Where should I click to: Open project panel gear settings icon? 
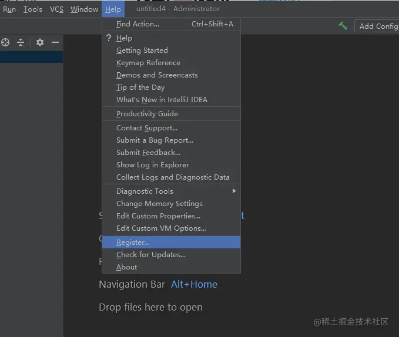40,42
